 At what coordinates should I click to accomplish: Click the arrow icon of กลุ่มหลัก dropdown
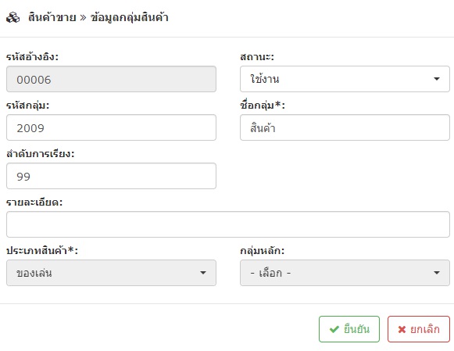[437, 273]
